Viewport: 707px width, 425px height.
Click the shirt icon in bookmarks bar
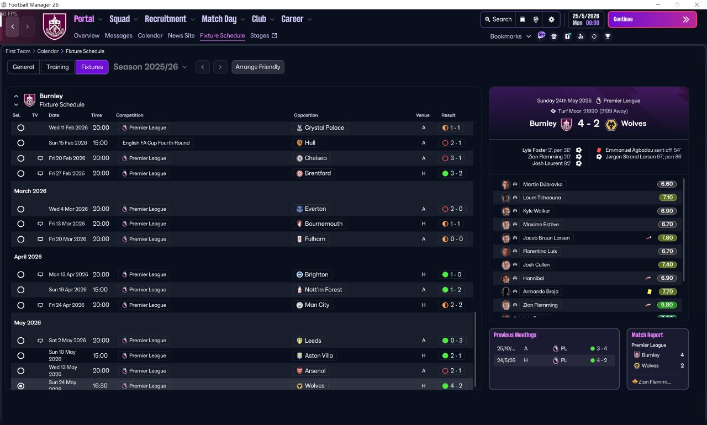click(x=554, y=36)
